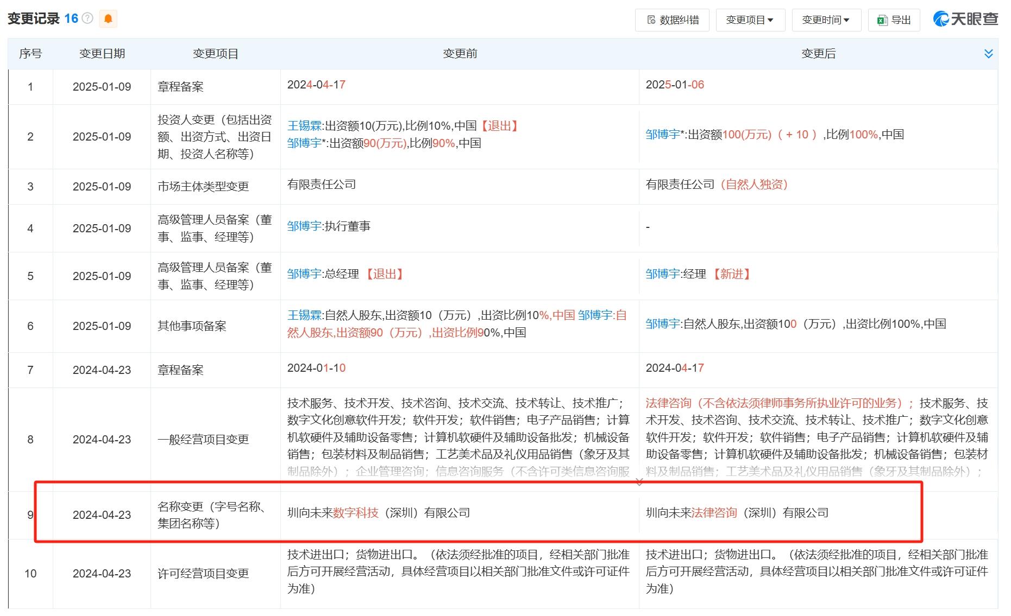
Task: Click the orange bell notification icon
Action: (108, 19)
